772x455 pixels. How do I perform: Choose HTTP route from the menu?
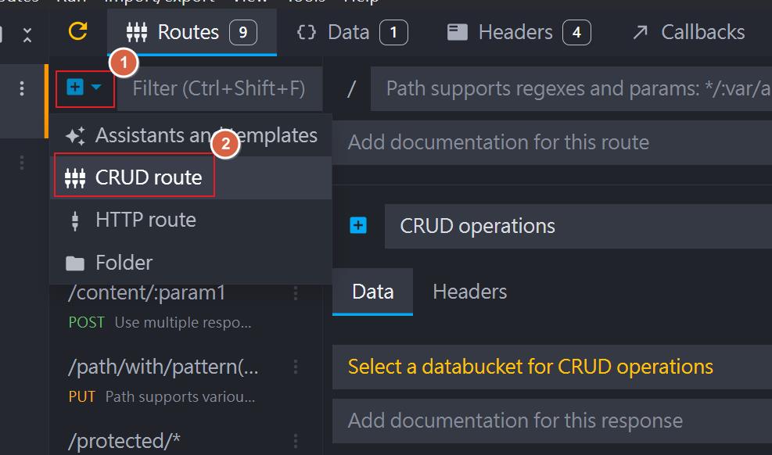click(191, 220)
